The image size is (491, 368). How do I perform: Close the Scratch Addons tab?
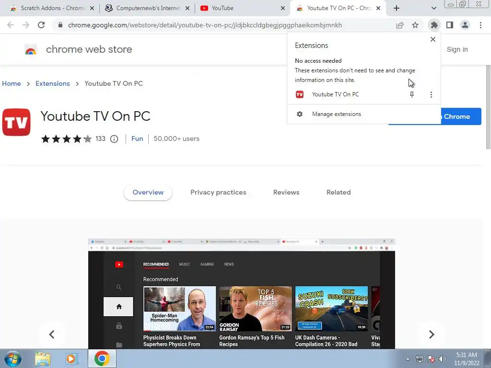(92, 8)
